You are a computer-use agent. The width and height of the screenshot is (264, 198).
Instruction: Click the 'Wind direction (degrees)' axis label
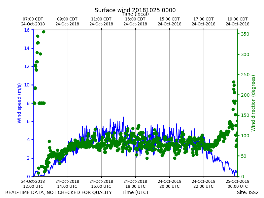point(253,103)
